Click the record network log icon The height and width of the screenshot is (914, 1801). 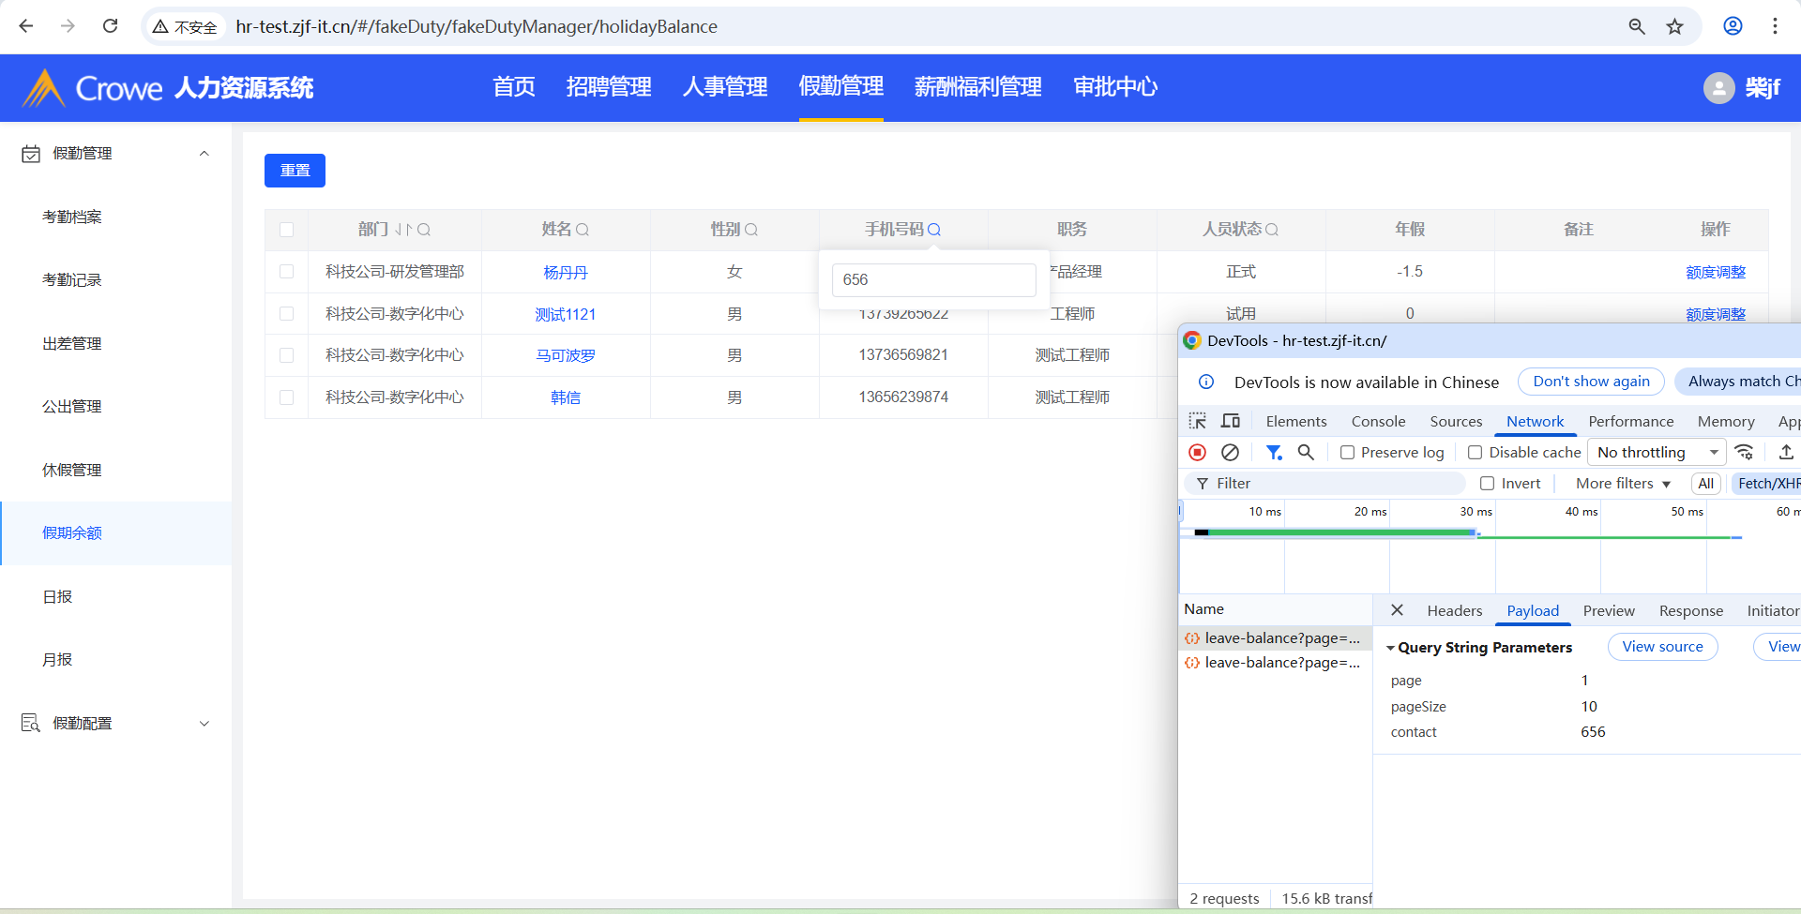click(1197, 453)
